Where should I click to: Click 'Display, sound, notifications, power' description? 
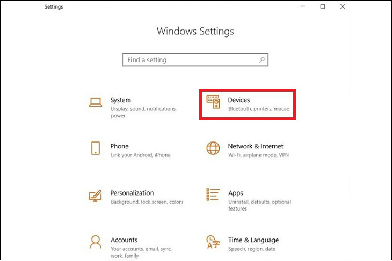coord(144,113)
